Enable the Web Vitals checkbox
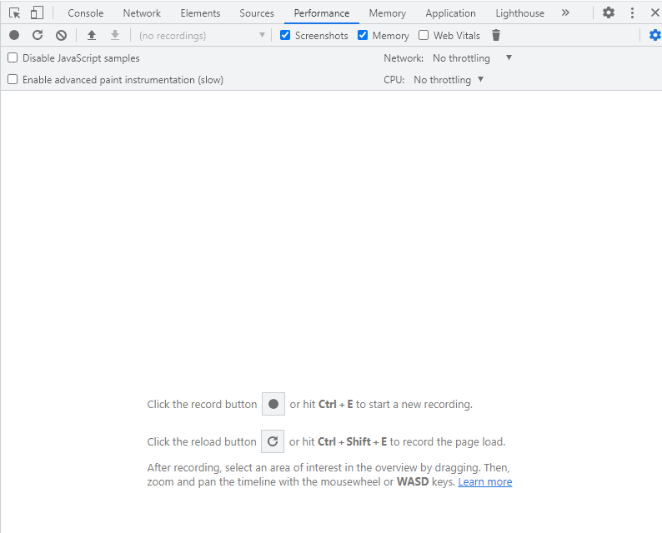Viewport: 662px width, 533px height. (423, 36)
